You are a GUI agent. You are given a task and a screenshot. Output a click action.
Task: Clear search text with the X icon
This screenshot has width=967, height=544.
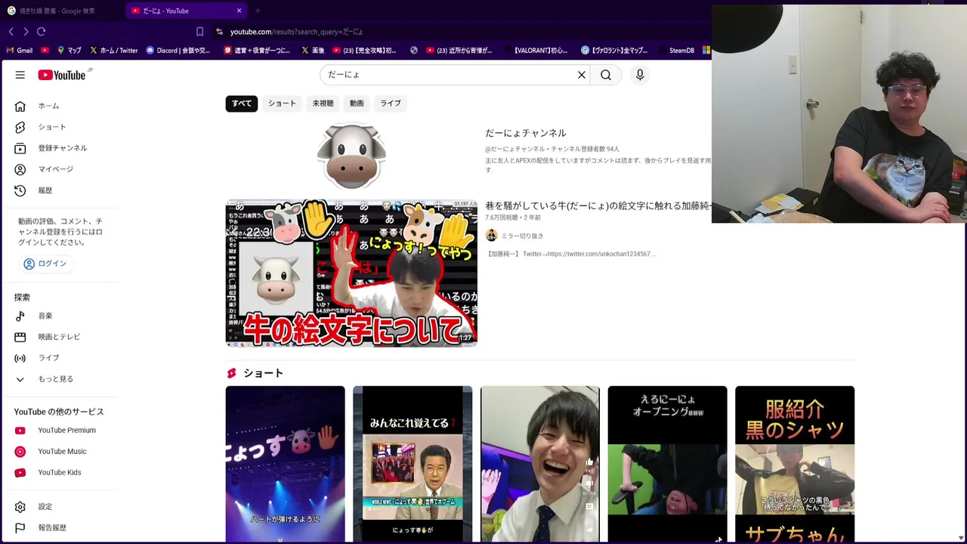point(582,75)
